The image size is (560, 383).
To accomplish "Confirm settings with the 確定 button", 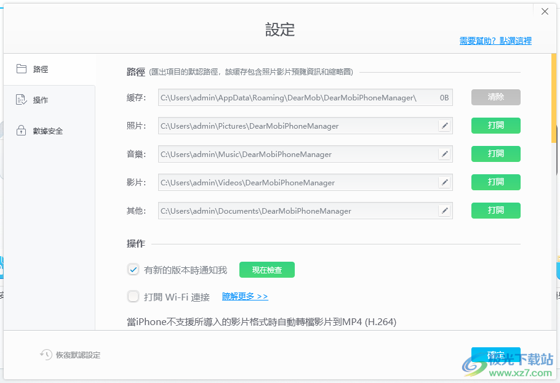I will click(496, 355).
